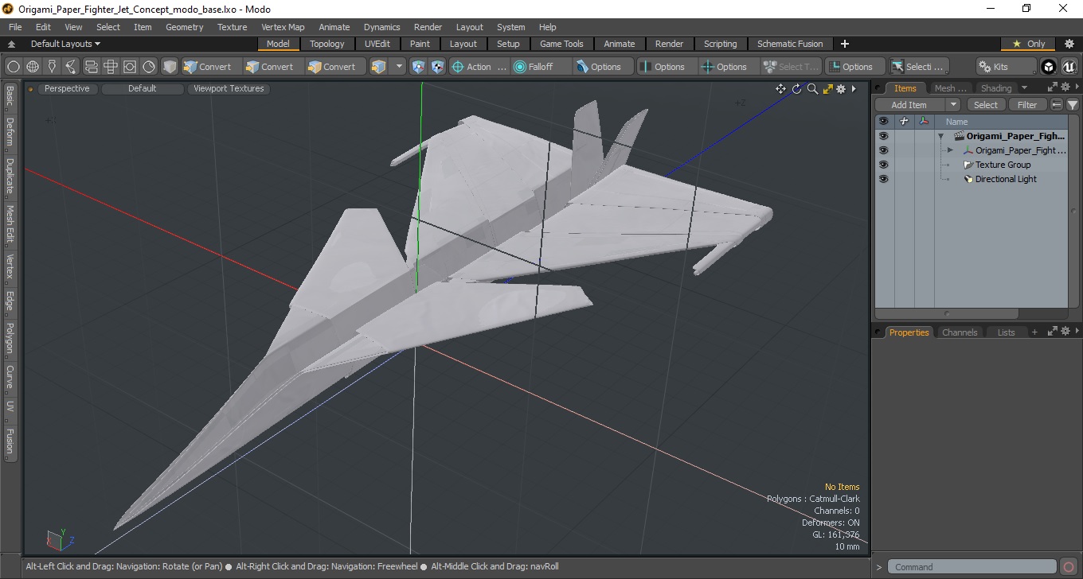Open the Items panel tab overflow arrow

(1024, 87)
